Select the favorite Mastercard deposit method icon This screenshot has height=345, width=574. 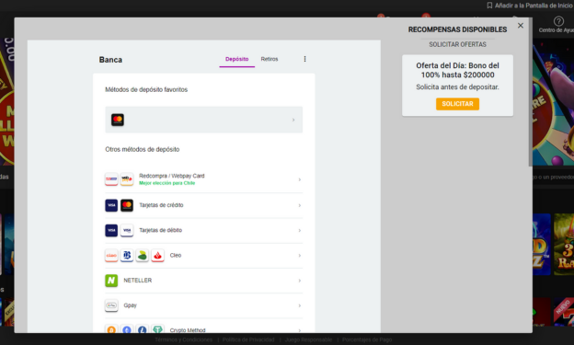click(118, 120)
